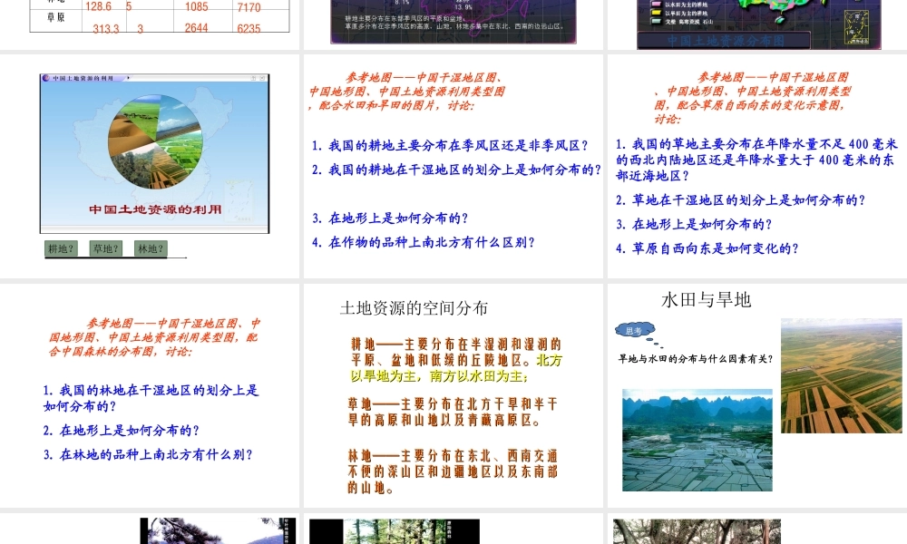Click the 旱地与水田的分布与什么因素有关? question

coord(696,359)
